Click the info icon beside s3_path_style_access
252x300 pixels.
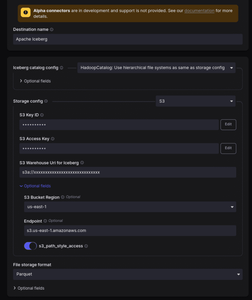tap(85, 246)
